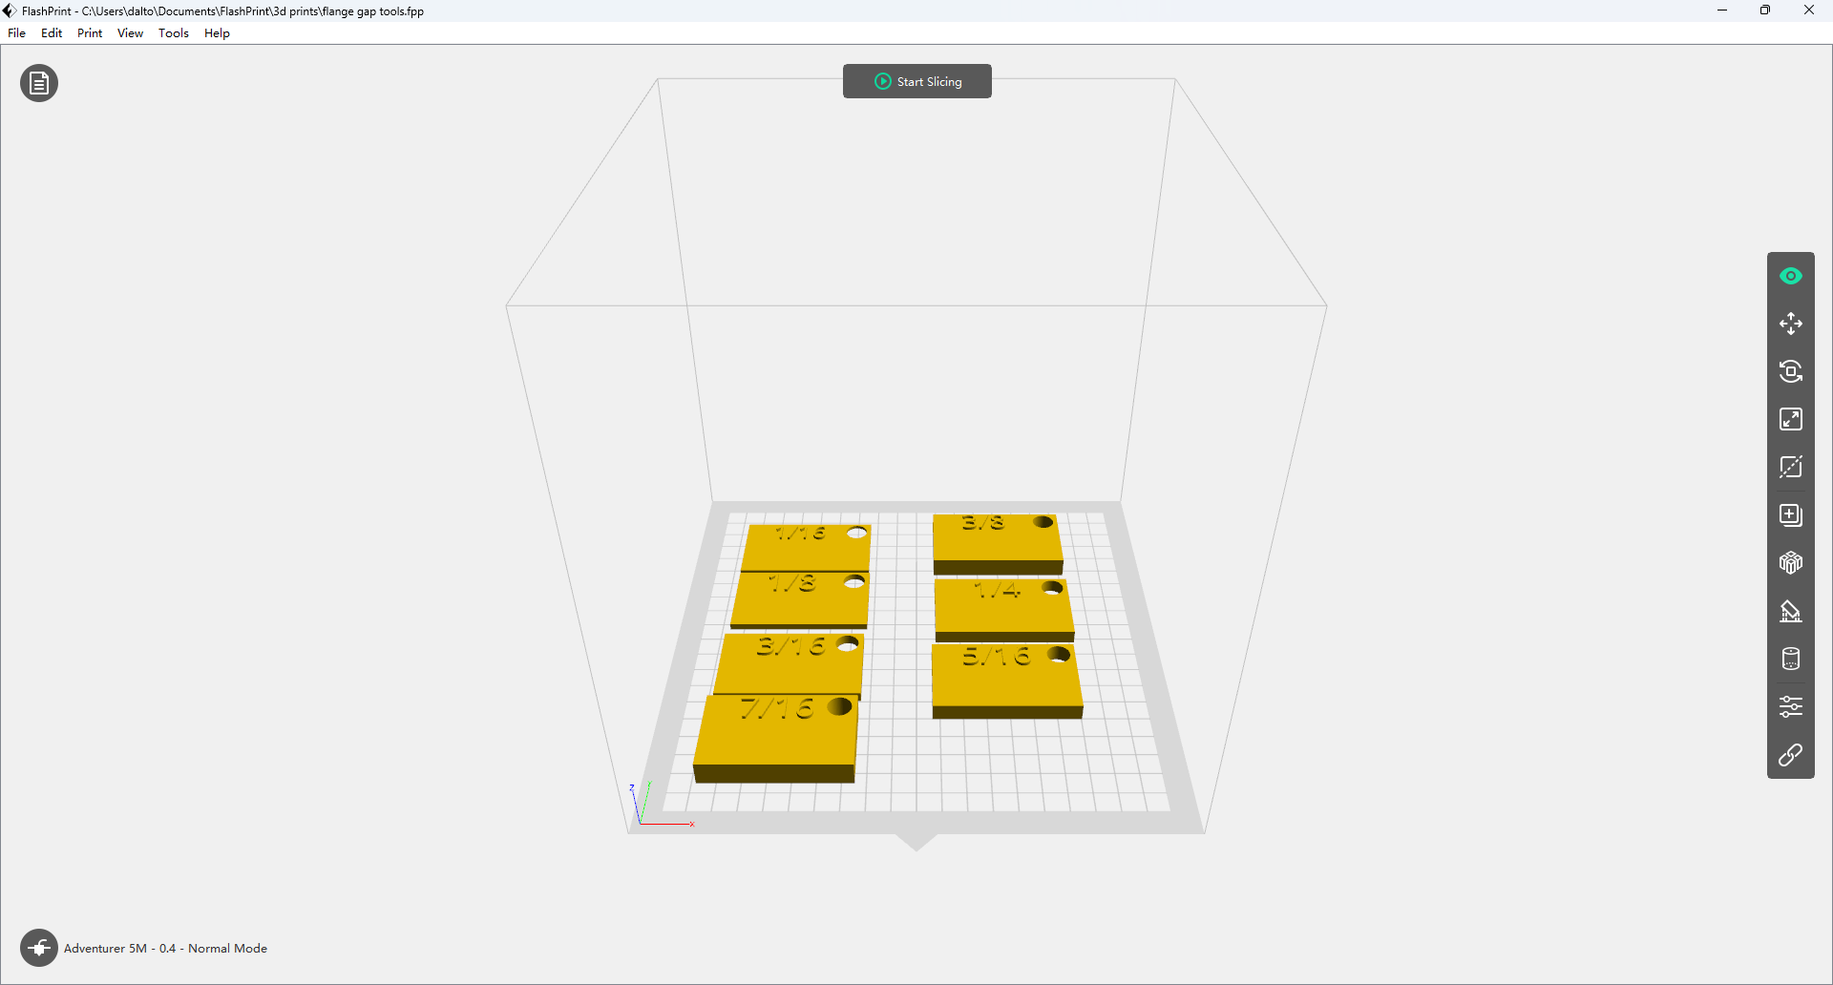Select the Cut tool
Viewport: 1833px width, 985px height.
(x=1791, y=467)
